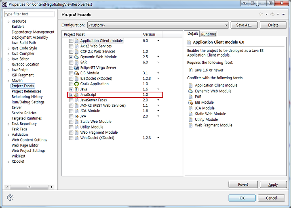This screenshot has height=208, width=291.
Task: Click Web Fragment Module icon in Details
Action: click(190, 125)
